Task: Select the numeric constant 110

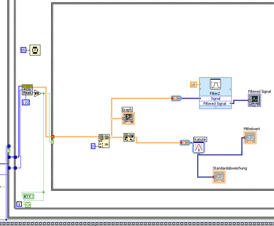Action: [x=26, y=103]
